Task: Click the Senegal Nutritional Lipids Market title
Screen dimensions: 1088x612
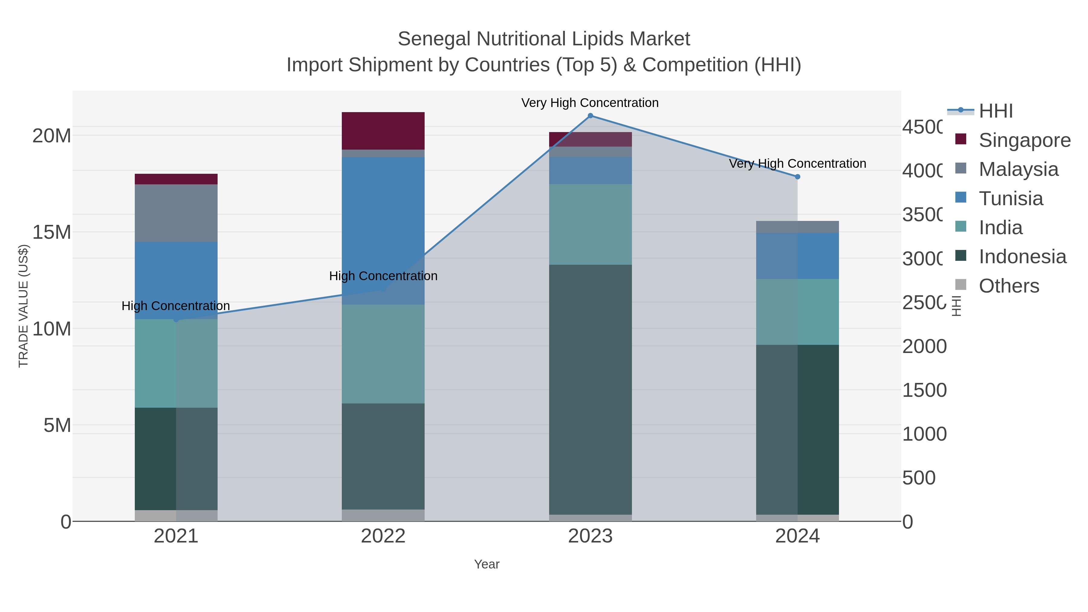Action: [544, 39]
